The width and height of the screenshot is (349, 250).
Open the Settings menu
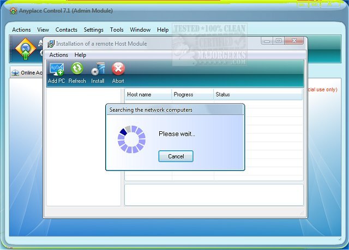click(93, 29)
